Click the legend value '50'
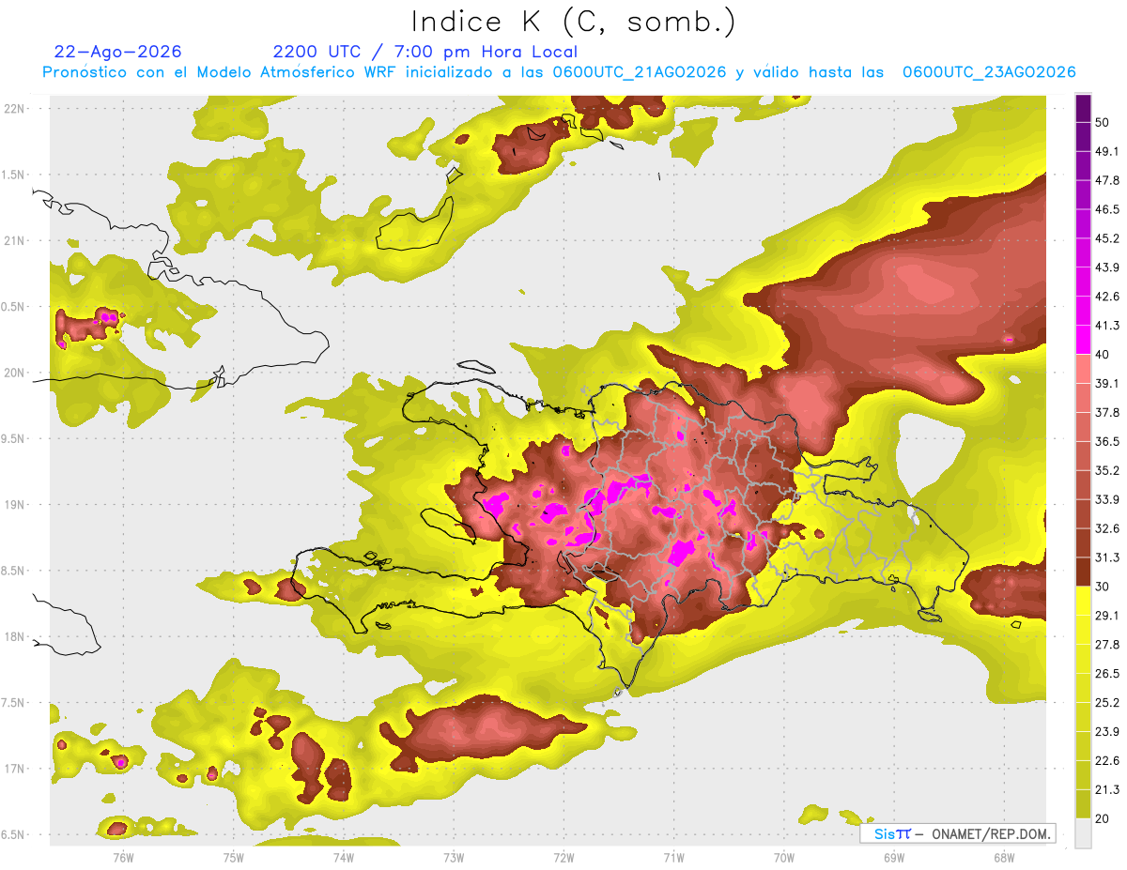Screen dimensions: 1127x870 pyautogui.click(x=1104, y=122)
